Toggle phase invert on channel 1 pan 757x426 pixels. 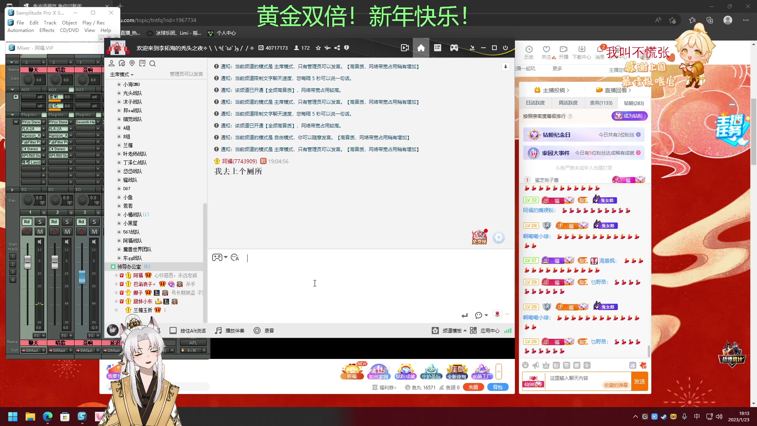click(42, 203)
